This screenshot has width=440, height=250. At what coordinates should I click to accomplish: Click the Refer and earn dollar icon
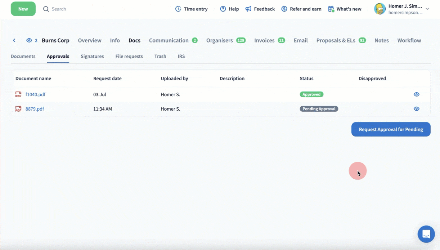click(x=284, y=9)
